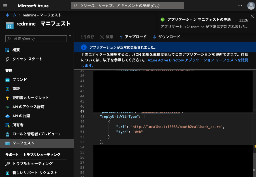Click the "replyUrlsWithType" key in editor

click(119, 117)
